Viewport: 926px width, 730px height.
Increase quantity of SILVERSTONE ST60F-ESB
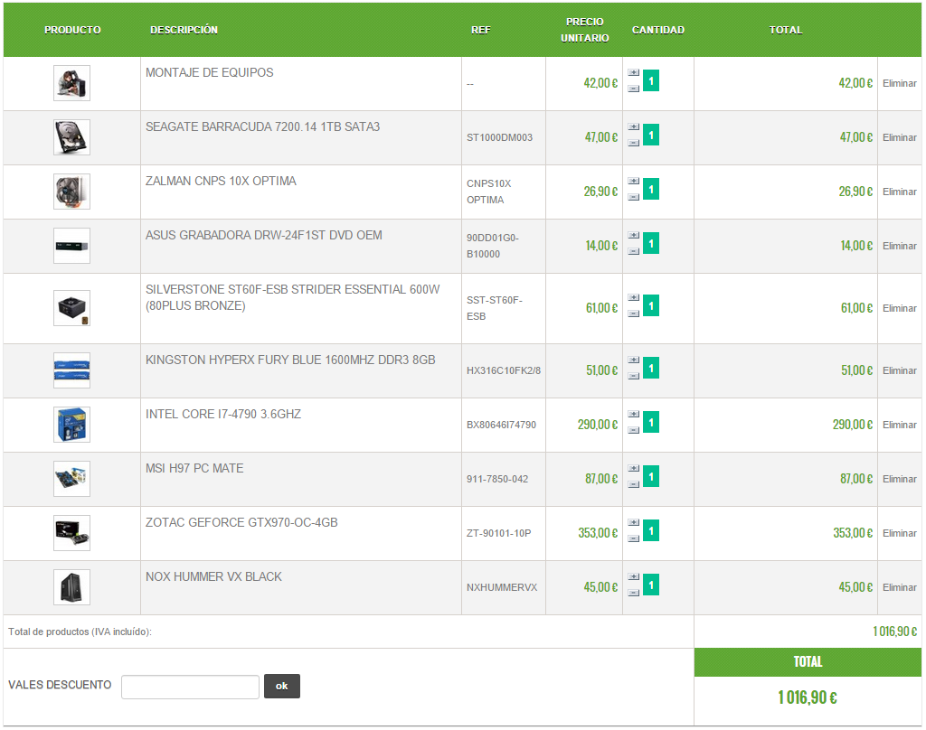[634, 297]
